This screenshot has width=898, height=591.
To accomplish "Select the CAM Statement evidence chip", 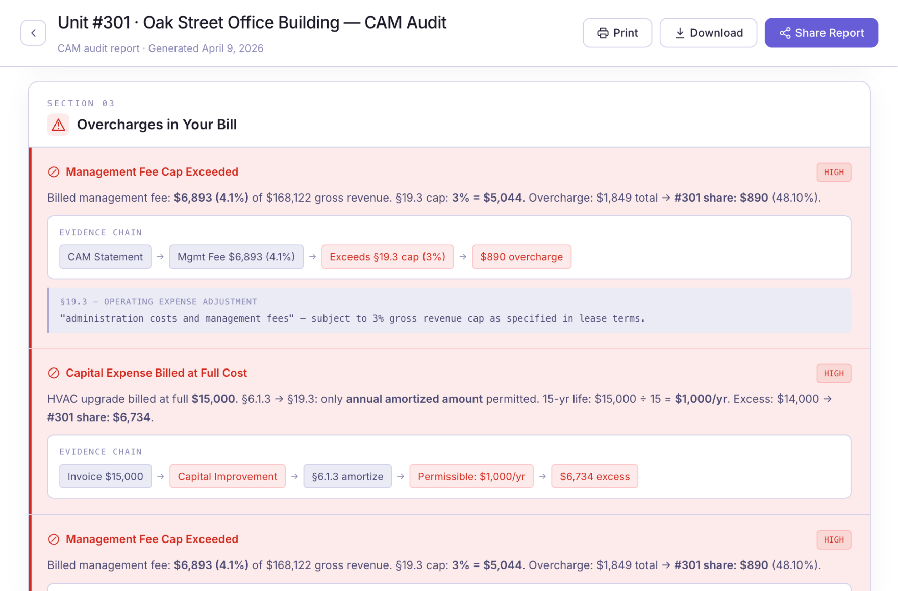I will (105, 257).
